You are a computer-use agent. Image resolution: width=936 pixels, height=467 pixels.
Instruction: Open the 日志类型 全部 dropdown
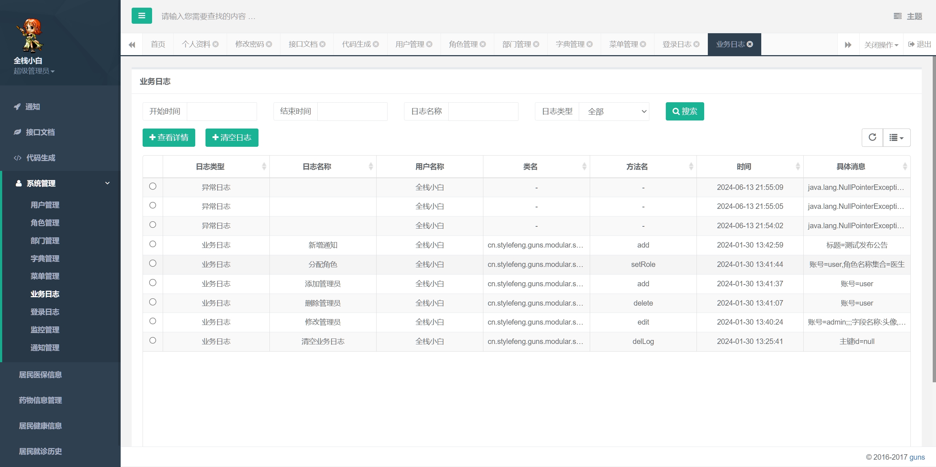[614, 111]
